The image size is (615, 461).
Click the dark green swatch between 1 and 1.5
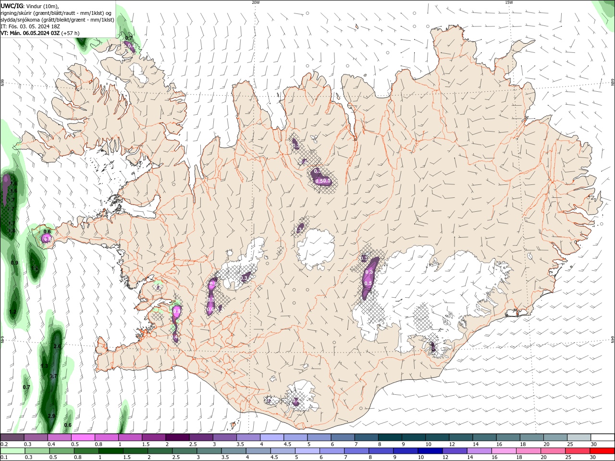pyautogui.click(x=111, y=451)
